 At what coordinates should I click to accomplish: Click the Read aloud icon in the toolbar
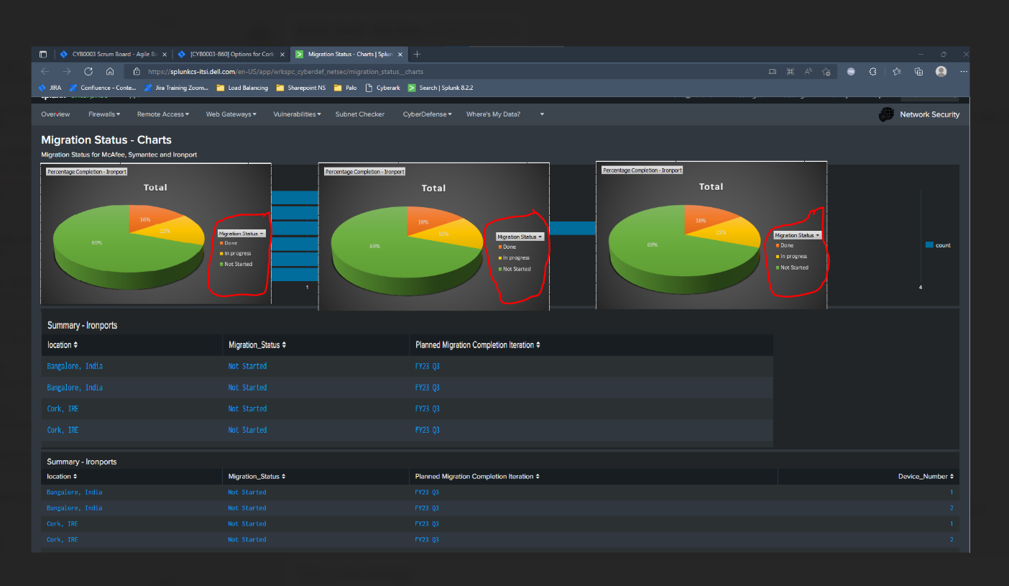808,71
